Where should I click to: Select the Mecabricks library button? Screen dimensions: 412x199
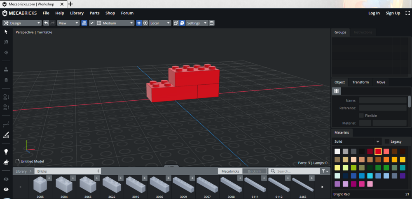pos(230,171)
